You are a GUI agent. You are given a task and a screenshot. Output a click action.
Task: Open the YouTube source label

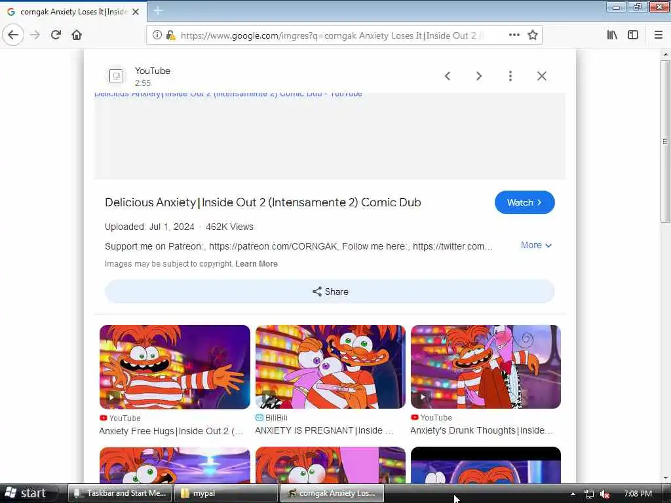152,71
